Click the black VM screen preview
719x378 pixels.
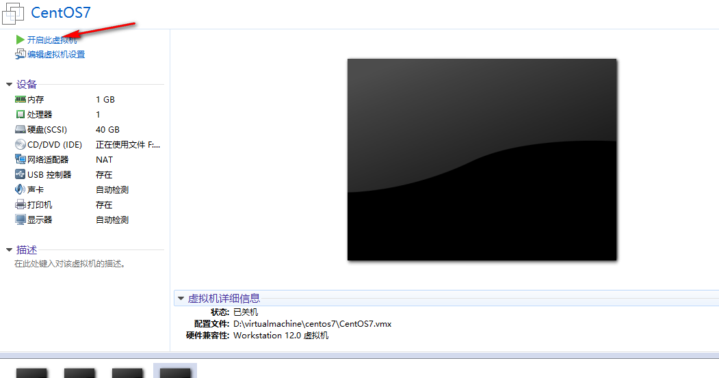pyautogui.click(x=482, y=159)
